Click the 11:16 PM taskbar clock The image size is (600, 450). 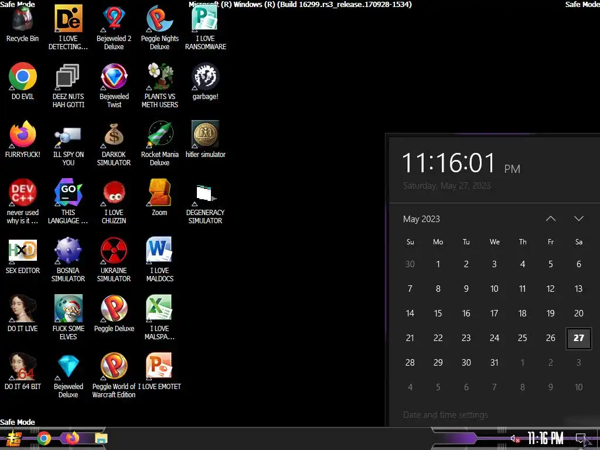(546, 438)
